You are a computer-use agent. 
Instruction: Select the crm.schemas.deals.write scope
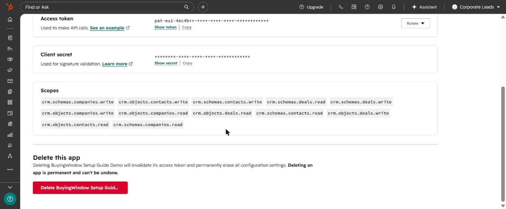pyautogui.click(x=361, y=102)
